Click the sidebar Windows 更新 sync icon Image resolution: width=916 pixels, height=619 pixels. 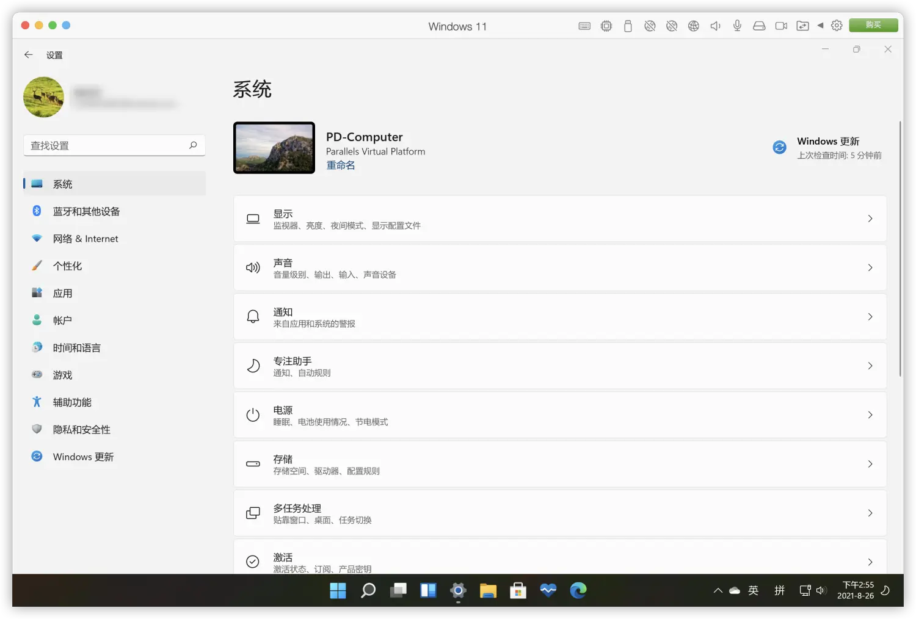point(37,457)
